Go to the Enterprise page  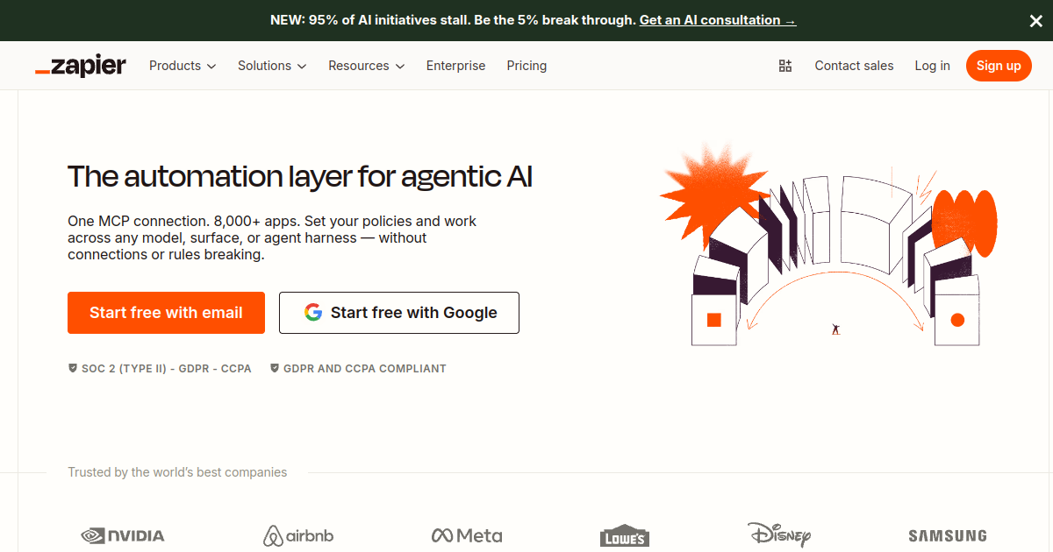click(x=455, y=66)
